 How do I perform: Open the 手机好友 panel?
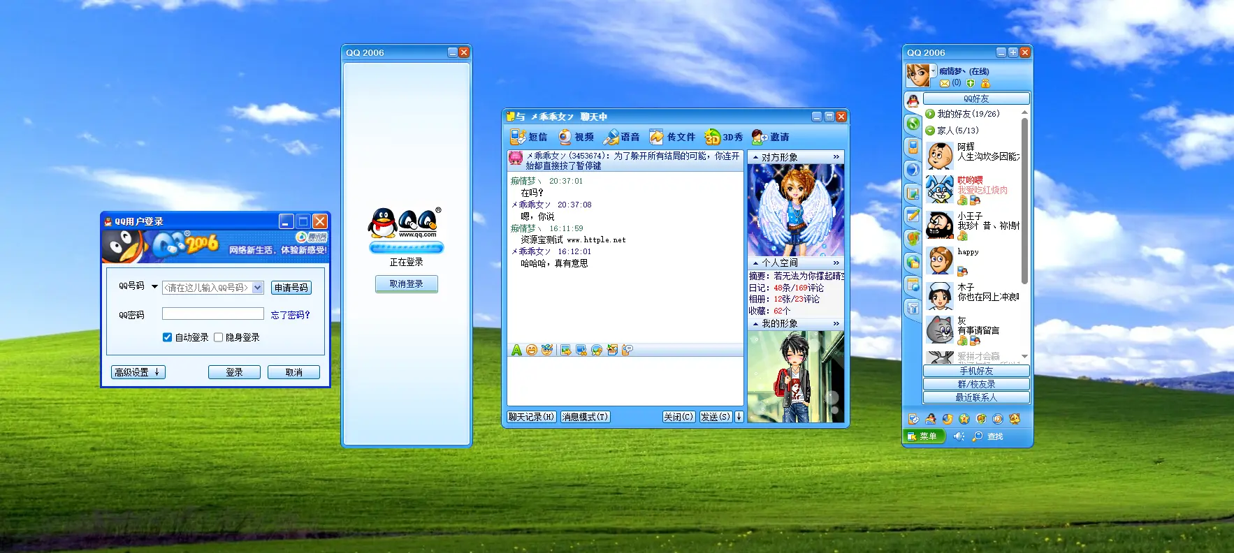976,371
